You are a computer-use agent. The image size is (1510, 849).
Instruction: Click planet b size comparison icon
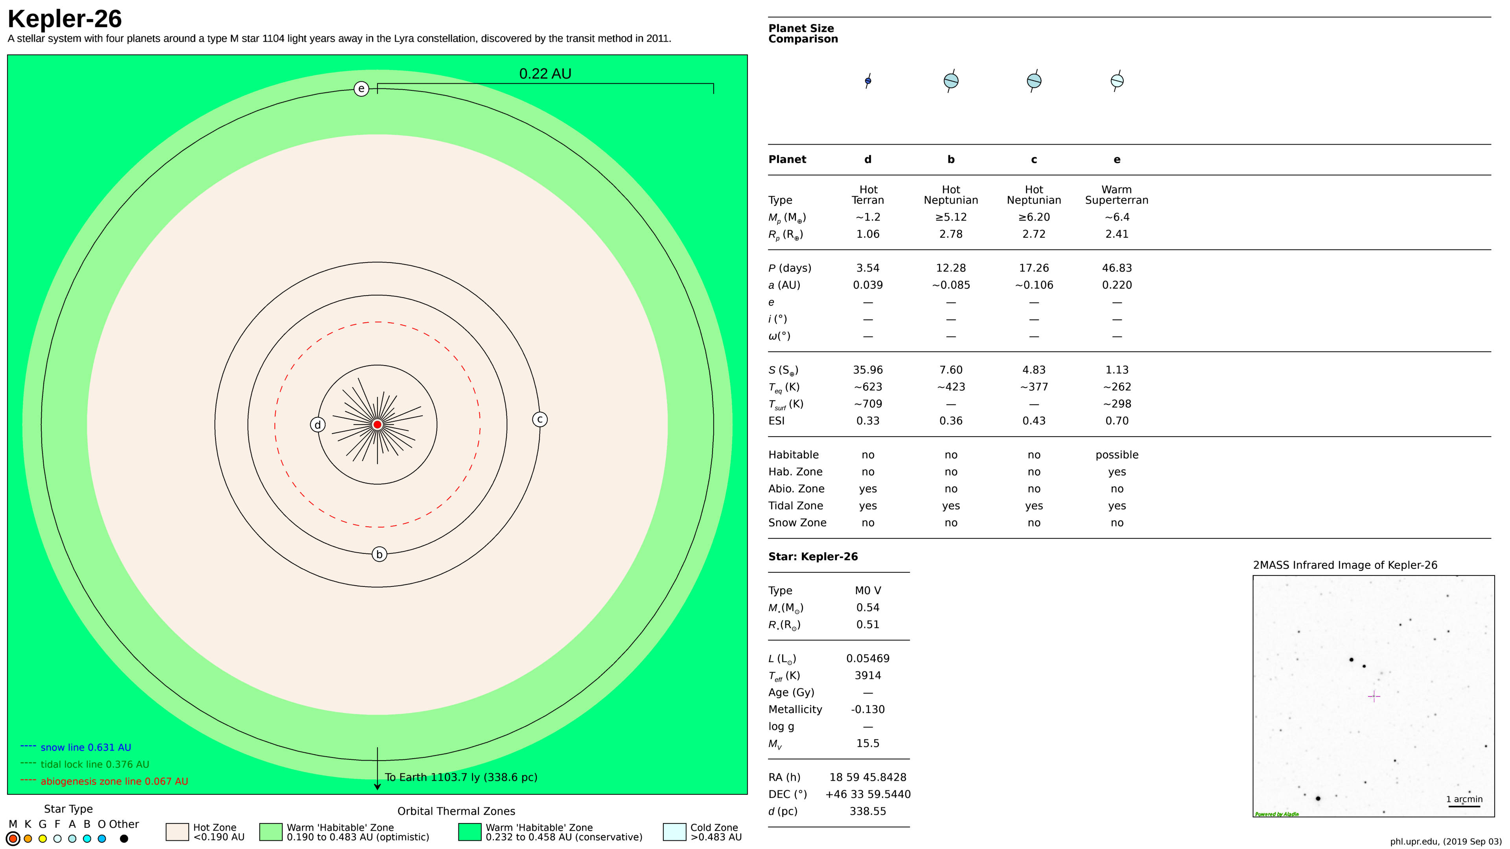pos(951,81)
